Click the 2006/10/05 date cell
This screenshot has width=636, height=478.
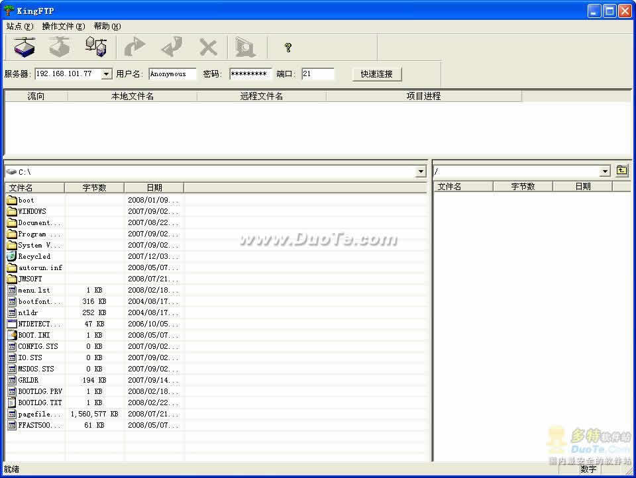pos(153,324)
